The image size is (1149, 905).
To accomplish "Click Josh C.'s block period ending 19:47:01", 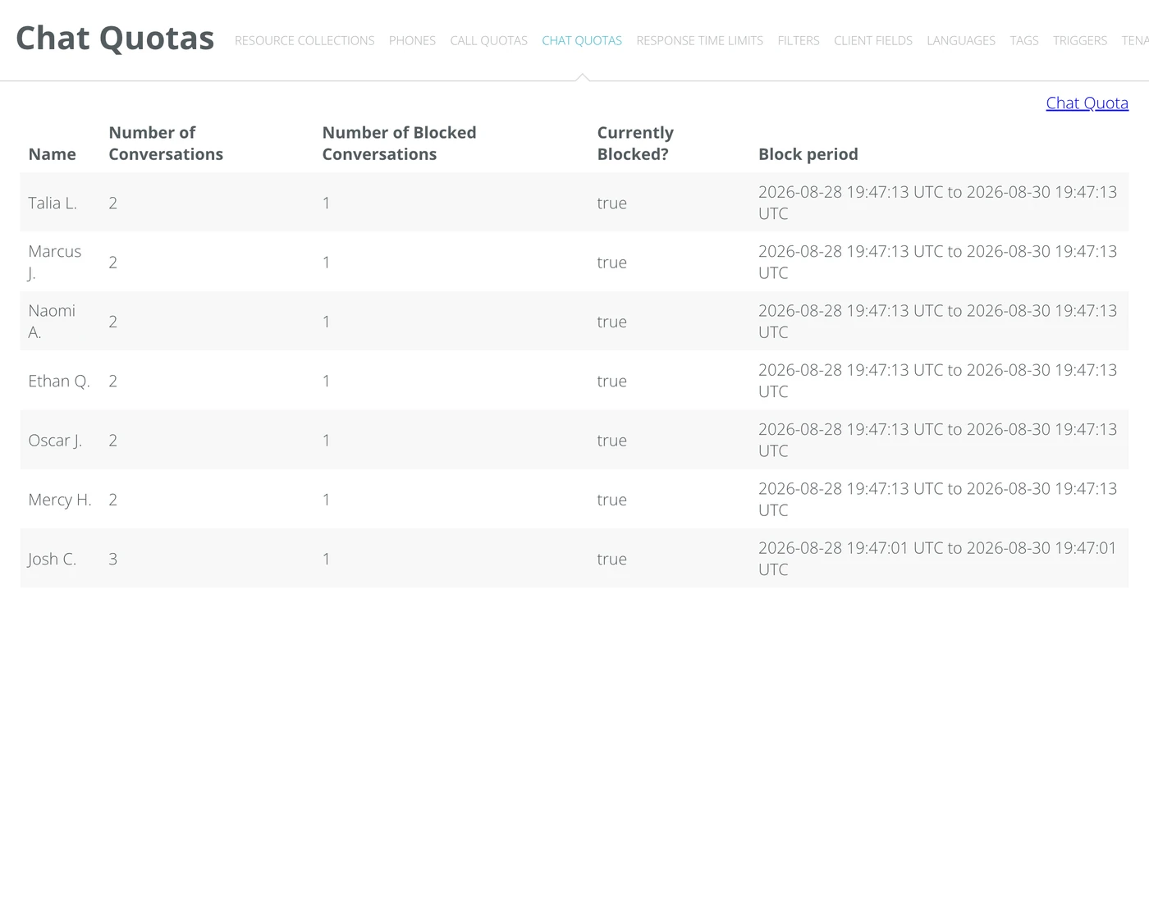I will coord(937,559).
